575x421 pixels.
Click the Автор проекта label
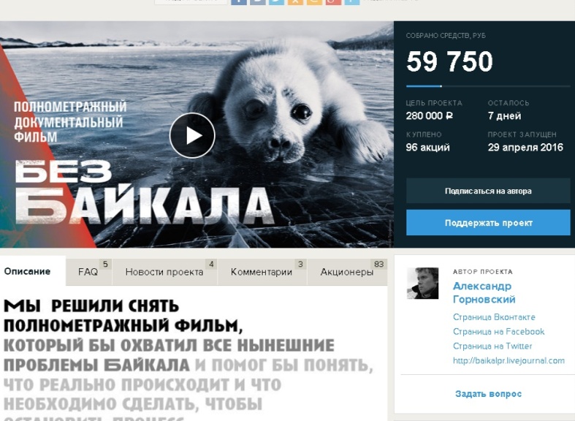[x=483, y=272]
